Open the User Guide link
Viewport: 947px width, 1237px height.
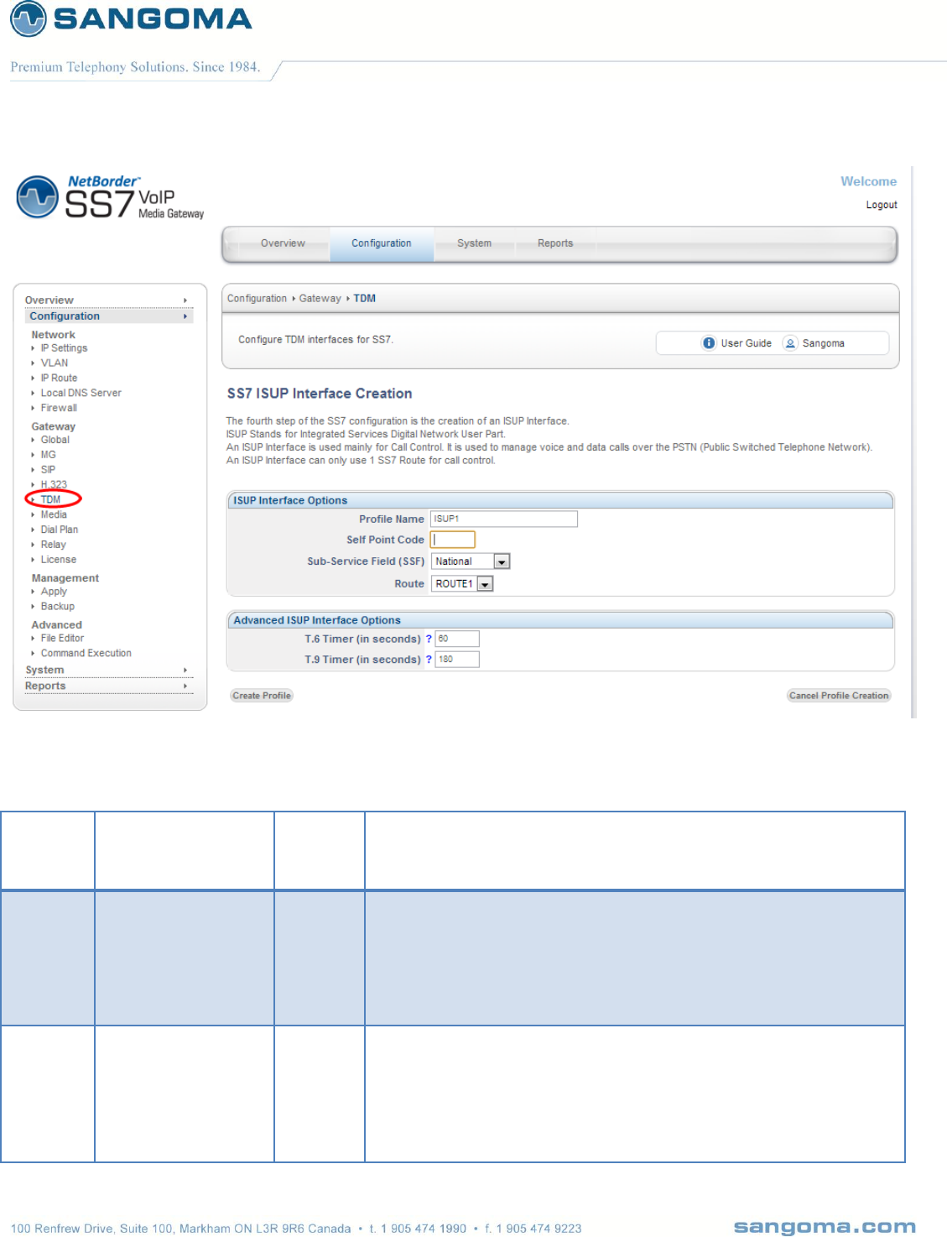(x=746, y=343)
